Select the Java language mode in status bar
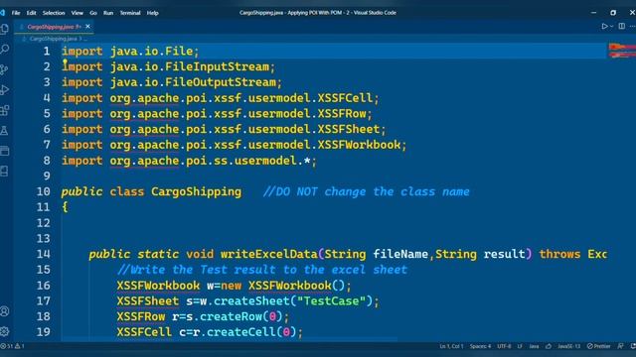 pos(534,346)
